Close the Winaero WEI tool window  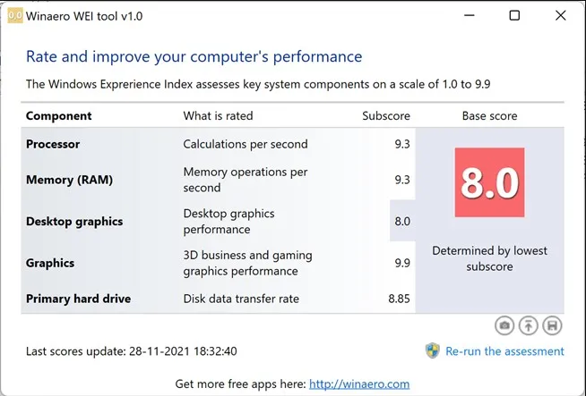click(561, 16)
